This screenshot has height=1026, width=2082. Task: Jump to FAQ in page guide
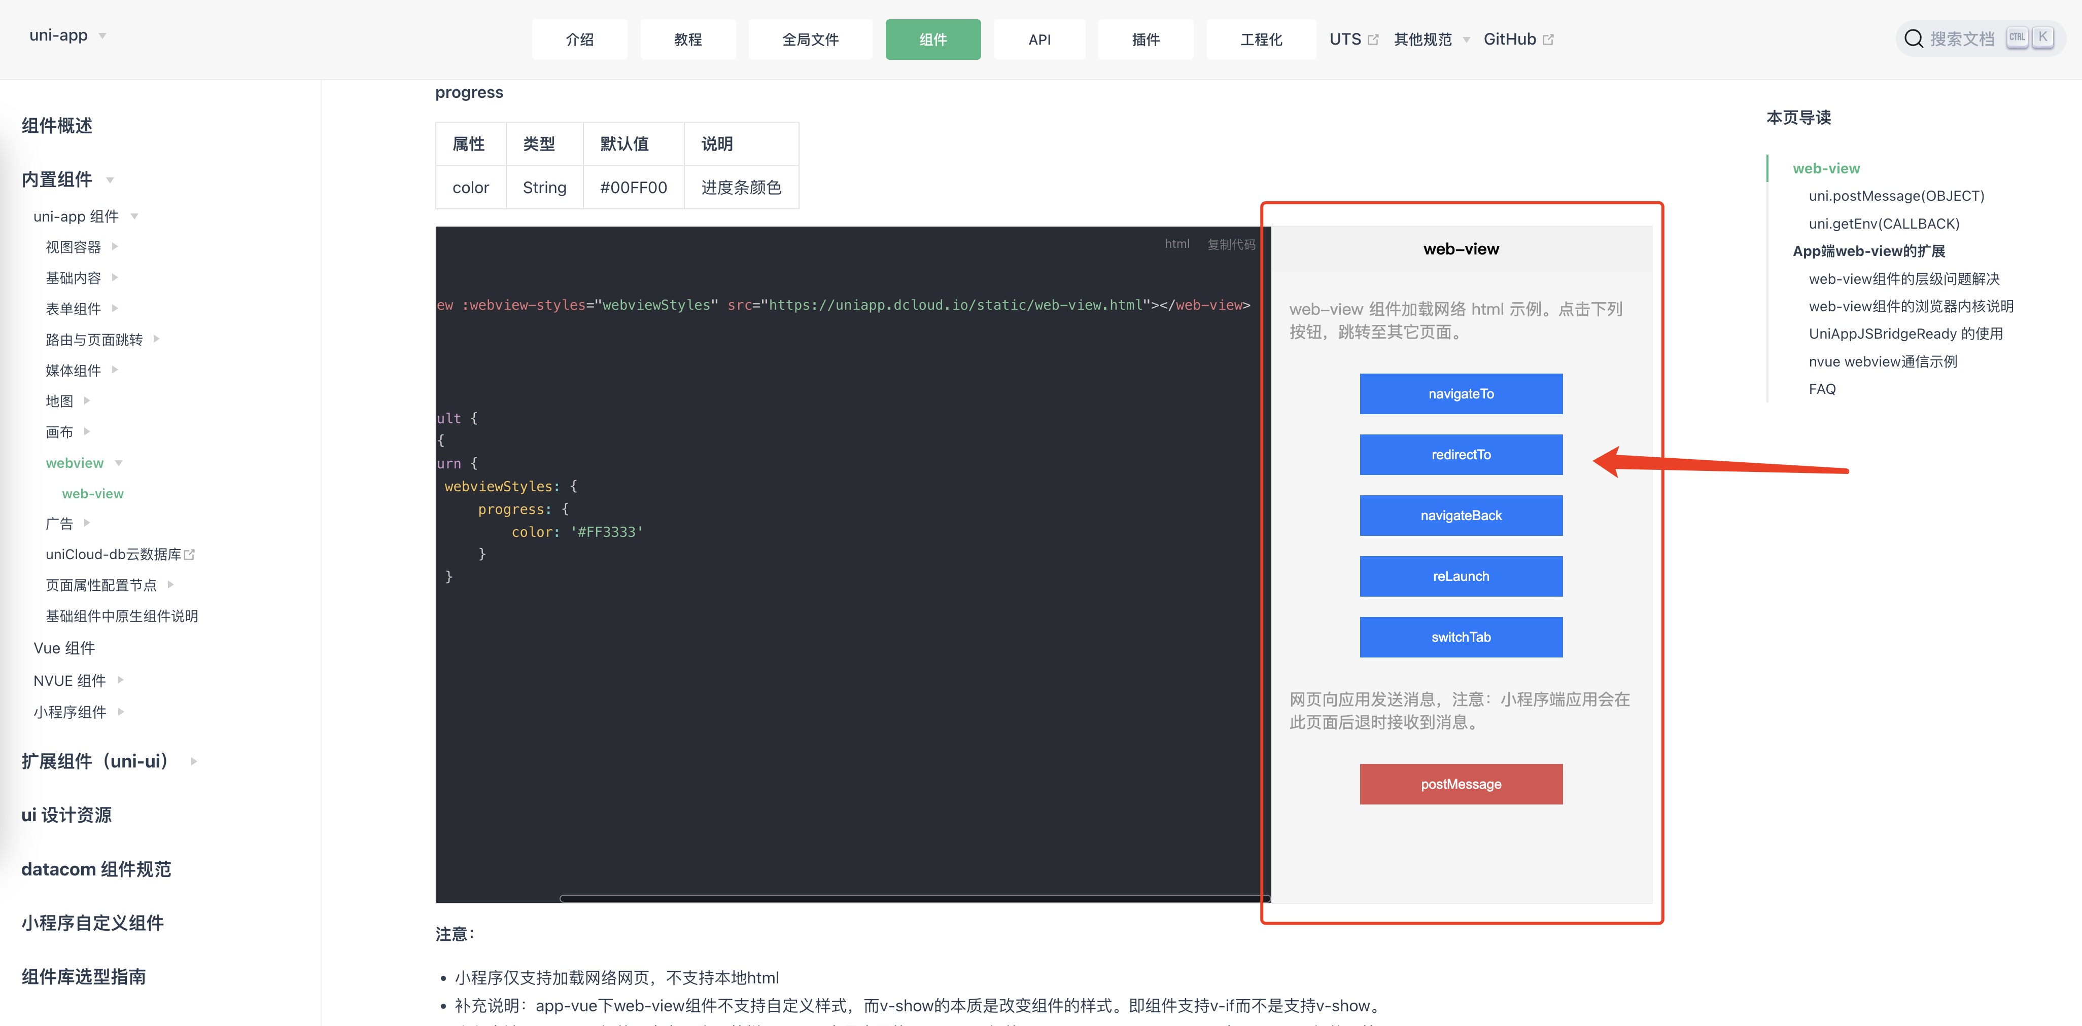pyautogui.click(x=1822, y=389)
